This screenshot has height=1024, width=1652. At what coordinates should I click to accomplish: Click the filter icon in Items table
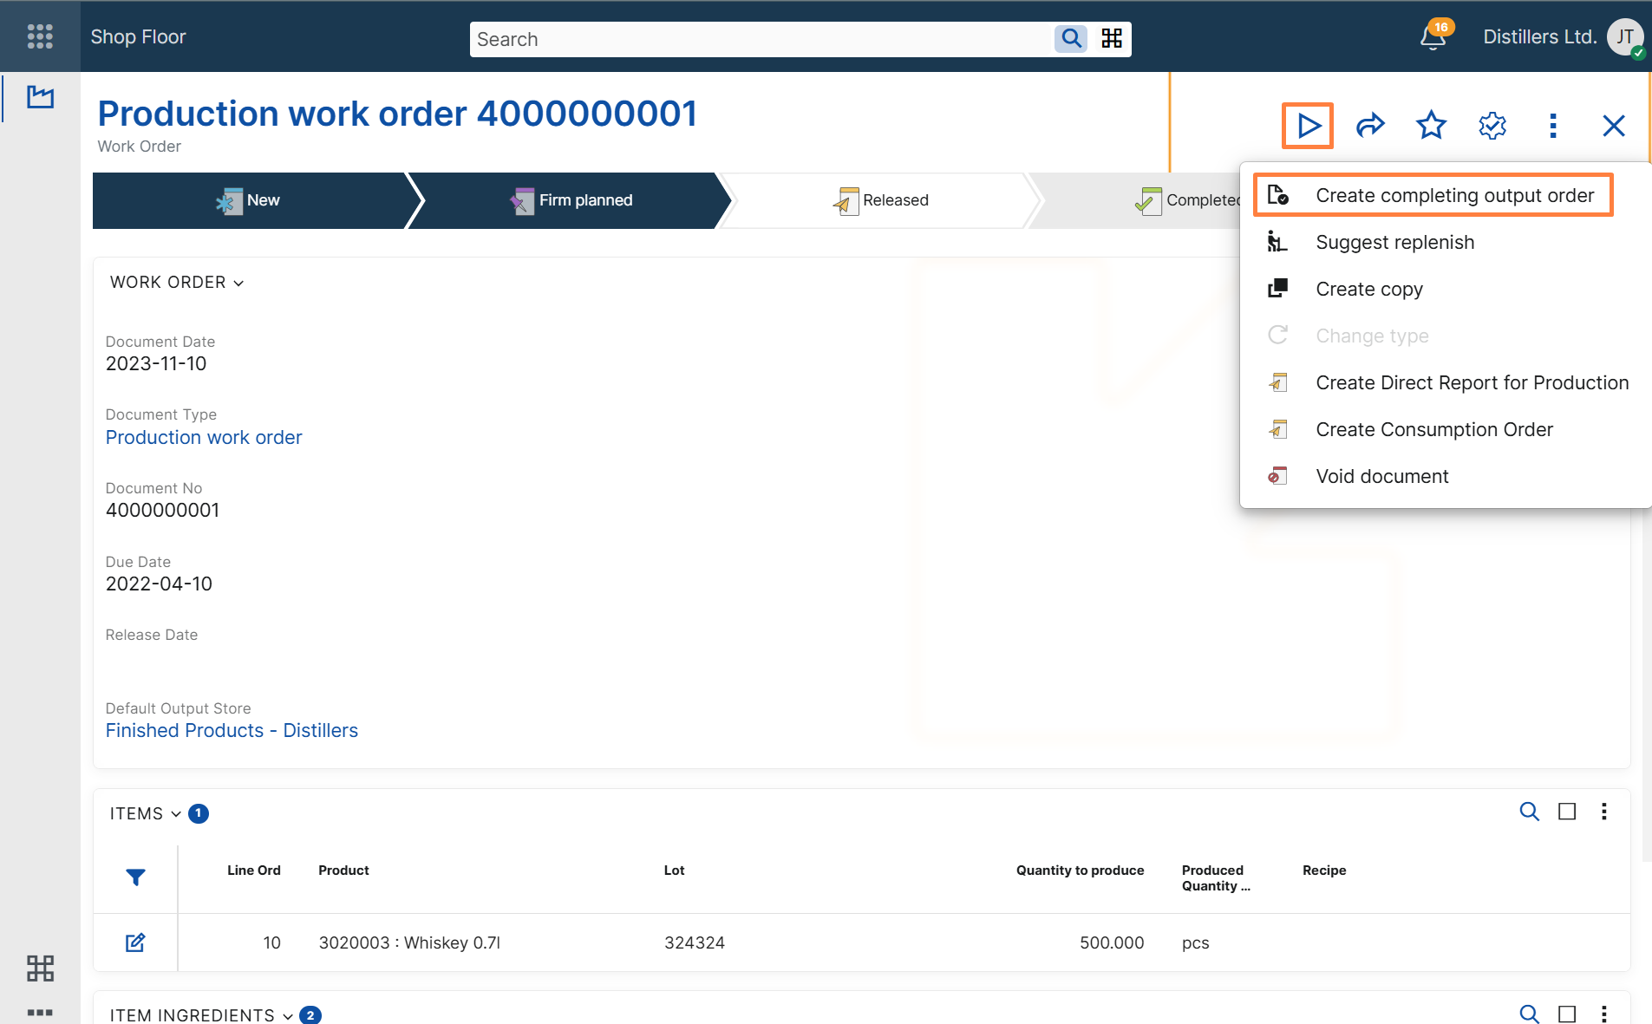(135, 877)
